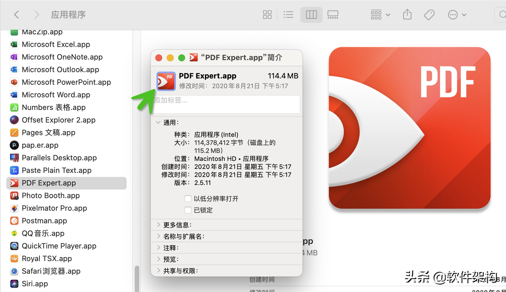Click the Offset Explorer 2.app icon
Viewport: 506px width, 292px height.
[x=14, y=120]
